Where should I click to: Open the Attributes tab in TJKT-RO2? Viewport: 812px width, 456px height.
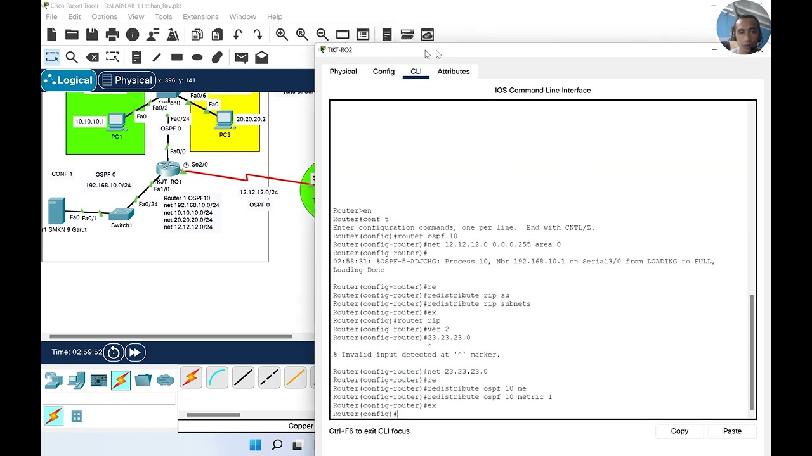click(454, 72)
